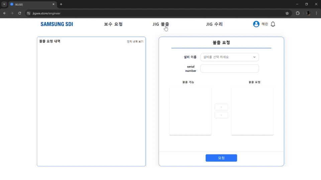Open Chrome's three-dot menu
Screen dimensions: 321x180
click(316, 13)
